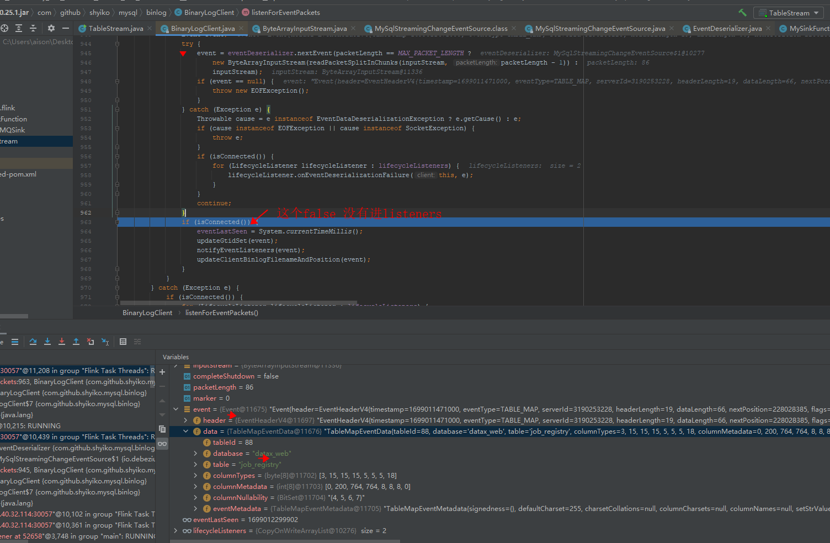Click the New Watch plus icon
830x543 pixels.
click(x=162, y=372)
